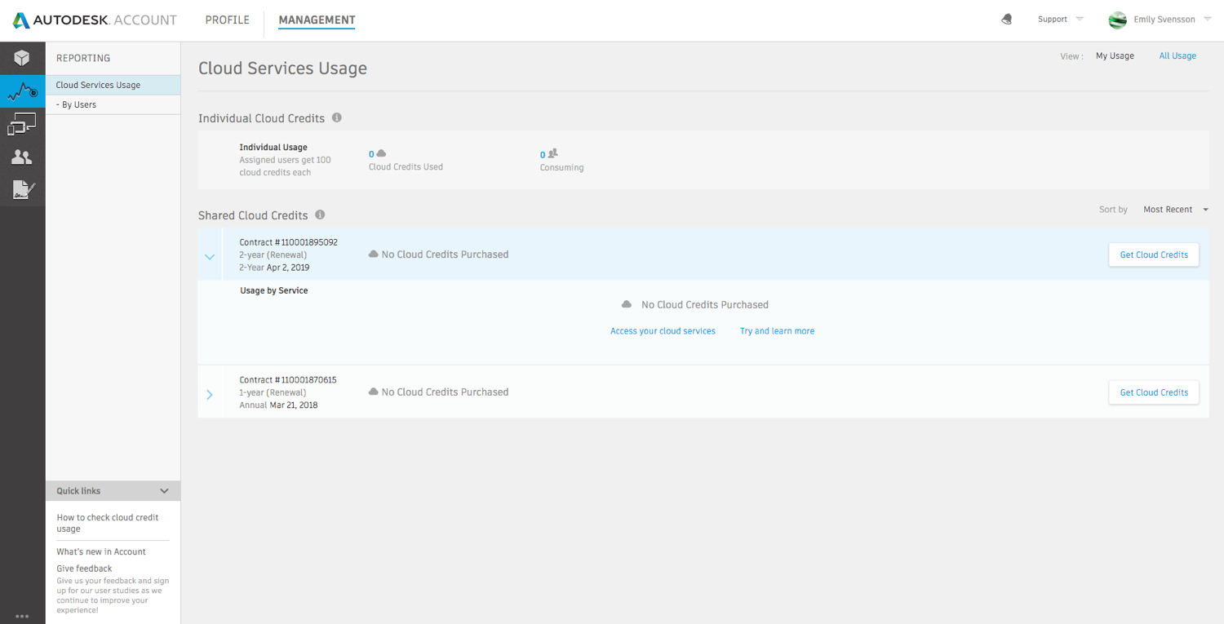Click info icon beside Shared Cloud Credits
The image size is (1224, 624).
tap(320, 215)
